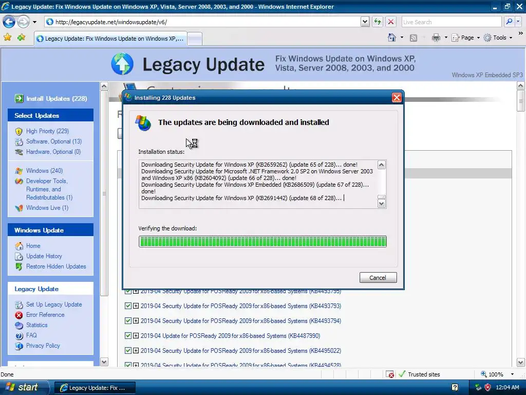Screen dimensions: 526x395
Task: Expand details for KB4493794 update
Action: pyautogui.click(x=136, y=321)
